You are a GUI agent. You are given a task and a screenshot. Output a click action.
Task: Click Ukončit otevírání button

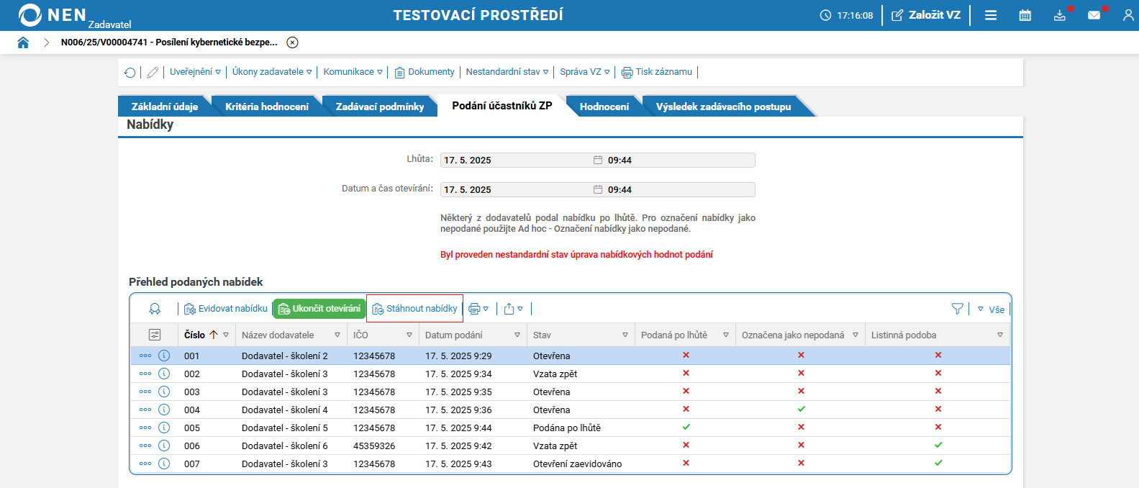[x=319, y=309]
